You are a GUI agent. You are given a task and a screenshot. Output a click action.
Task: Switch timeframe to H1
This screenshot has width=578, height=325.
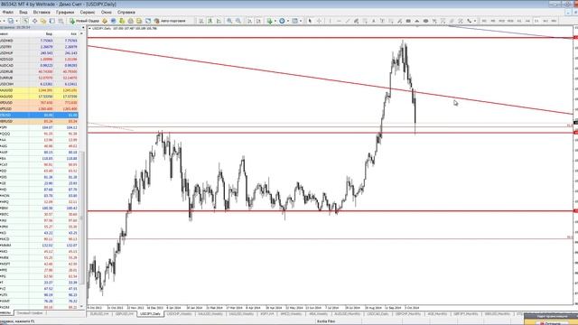click(519, 21)
